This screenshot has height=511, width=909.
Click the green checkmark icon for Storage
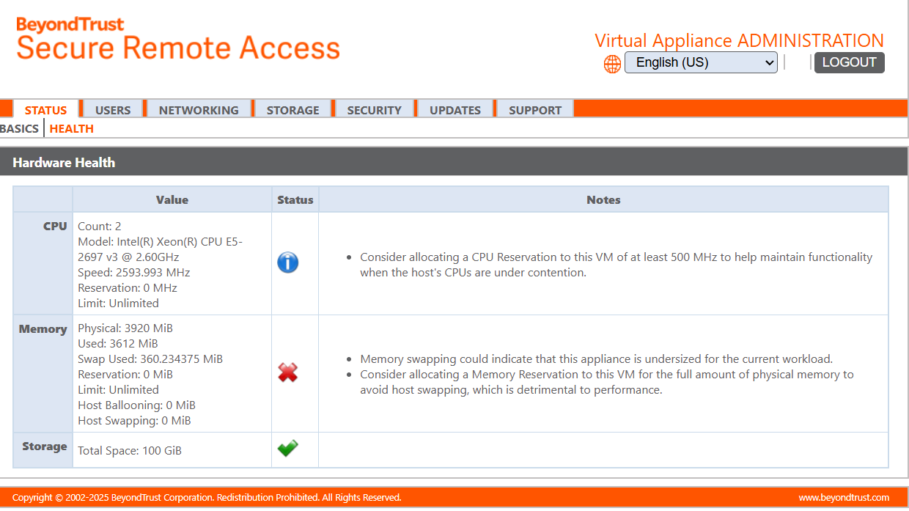[x=287, y=448]
